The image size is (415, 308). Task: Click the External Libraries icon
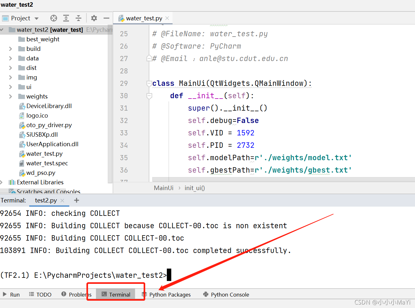tap(12, 182)
